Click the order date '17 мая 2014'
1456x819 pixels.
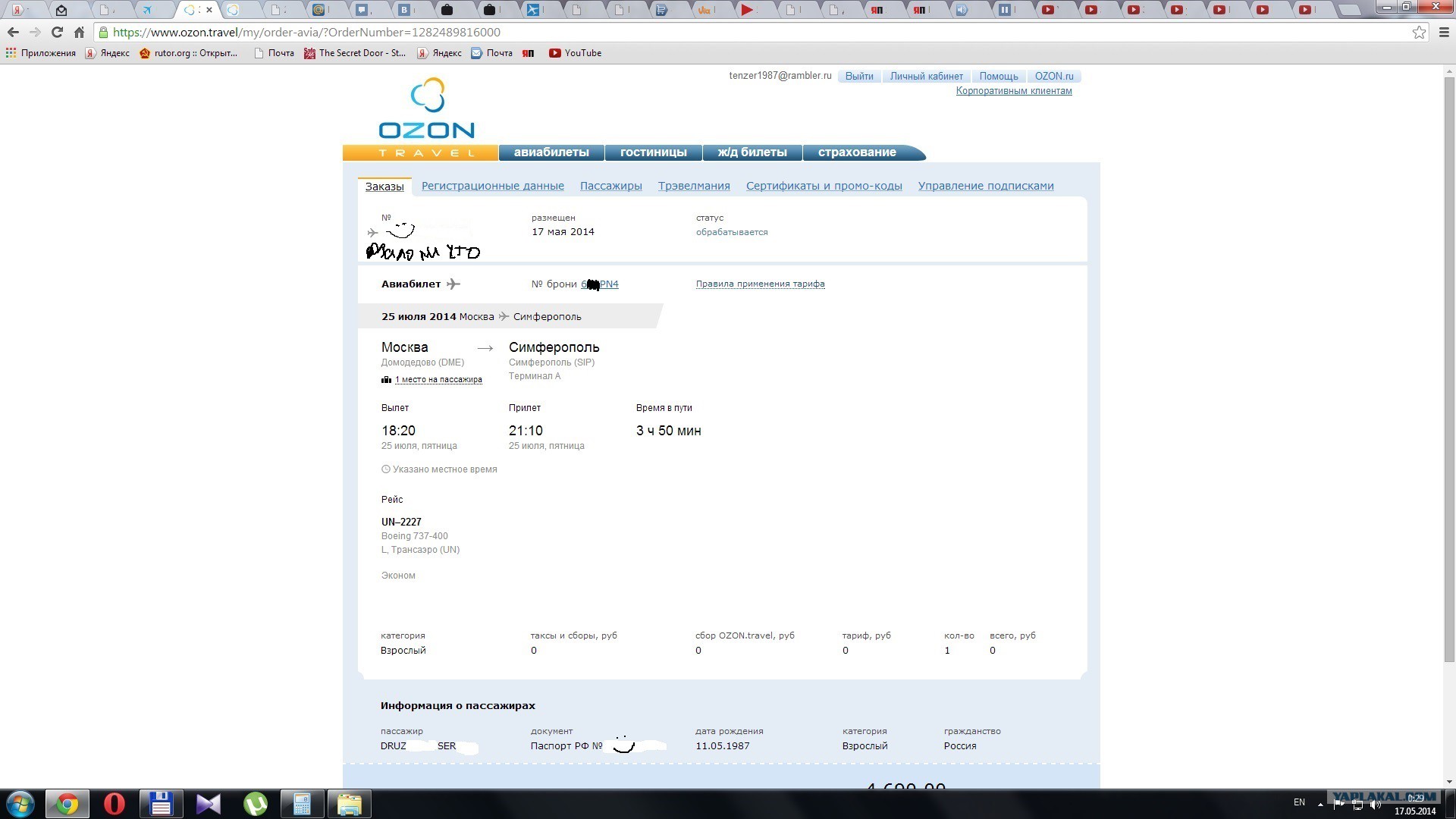pos(563,232)
